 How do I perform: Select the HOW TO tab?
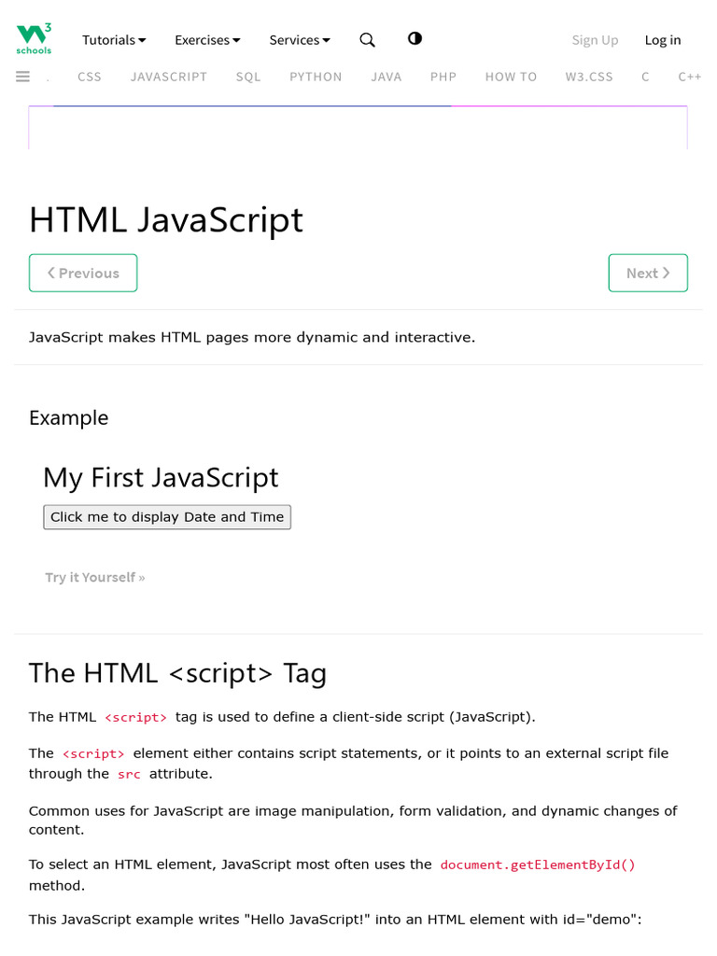(511, 77)
